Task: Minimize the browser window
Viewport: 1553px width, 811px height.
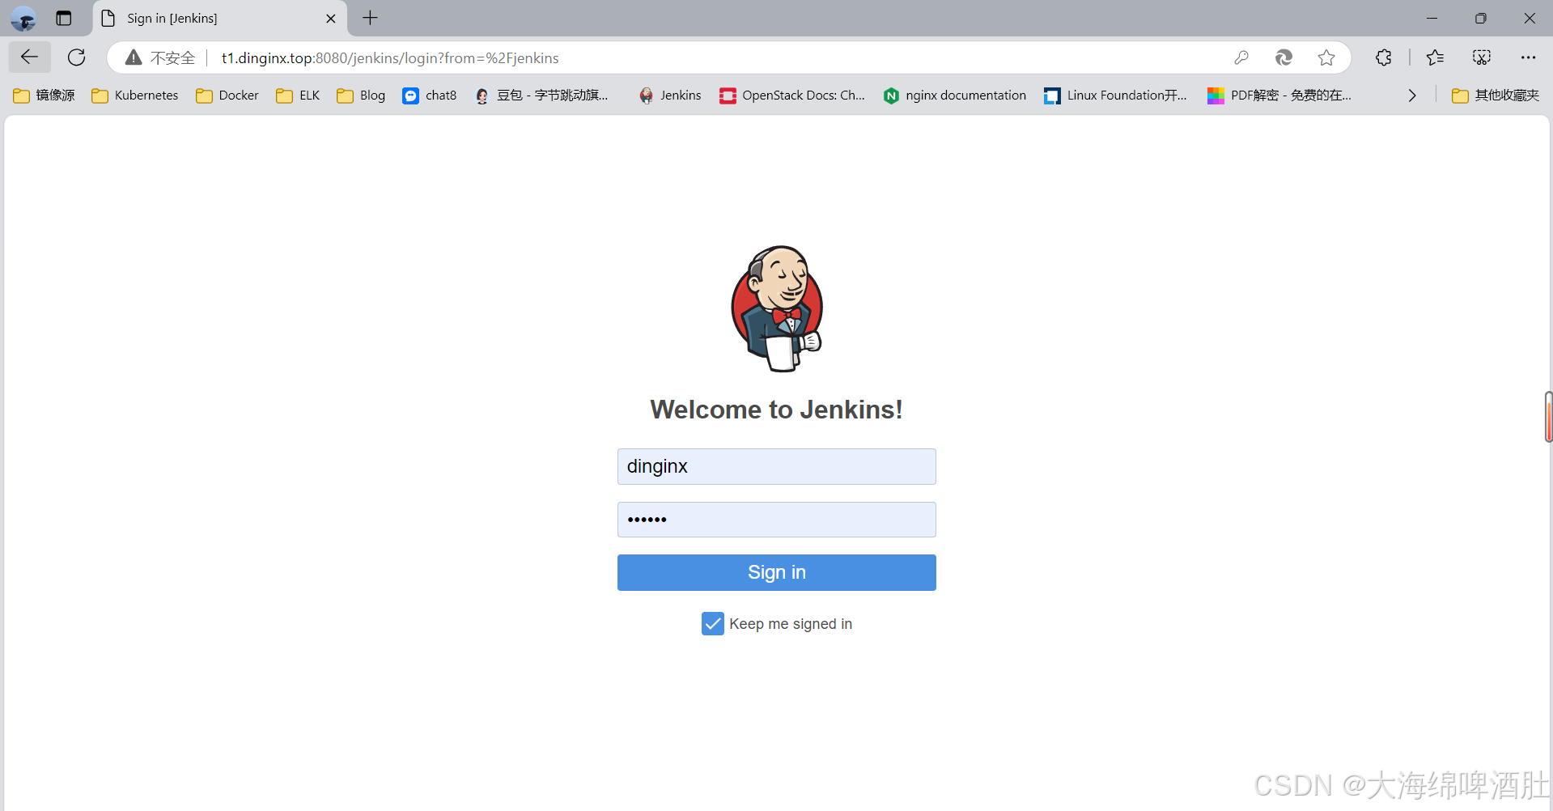Action: click(1432, 18)
